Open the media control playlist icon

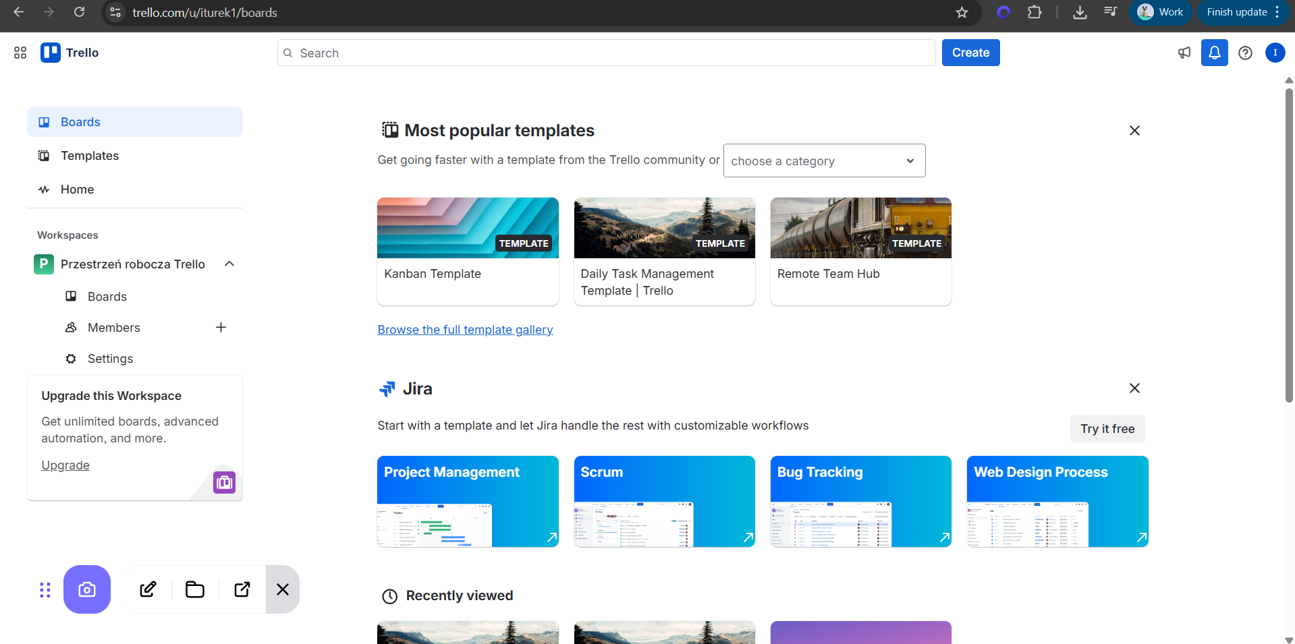click(x=1110, y=12)
